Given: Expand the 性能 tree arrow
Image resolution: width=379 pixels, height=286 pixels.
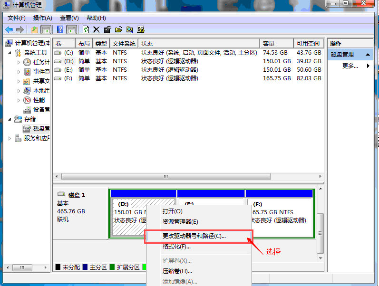Looking at the screenshot, I should pyautogui.click(x=19, y=100).
